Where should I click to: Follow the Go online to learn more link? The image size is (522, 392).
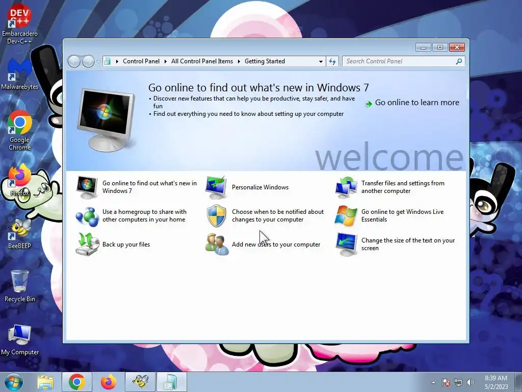tap(417, 103)
